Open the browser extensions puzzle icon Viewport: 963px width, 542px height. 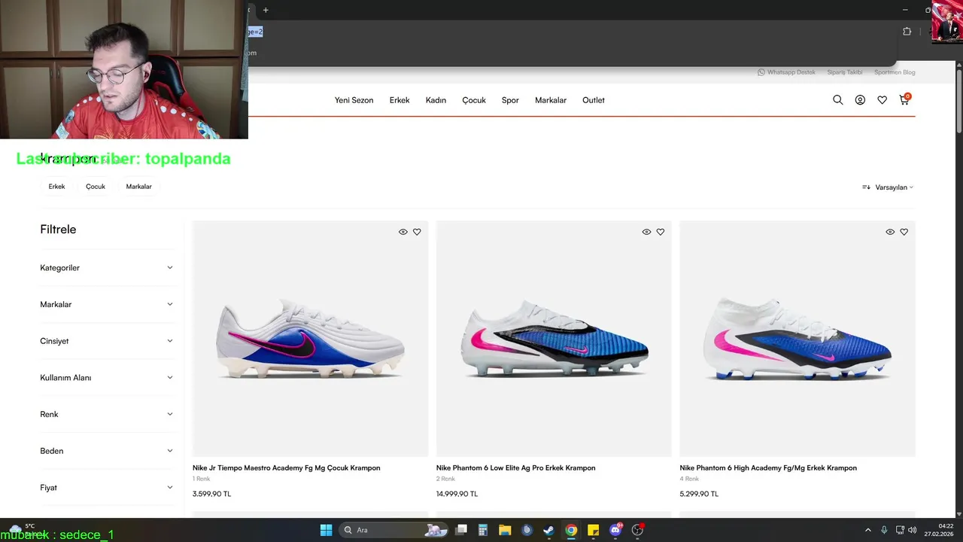907,32
